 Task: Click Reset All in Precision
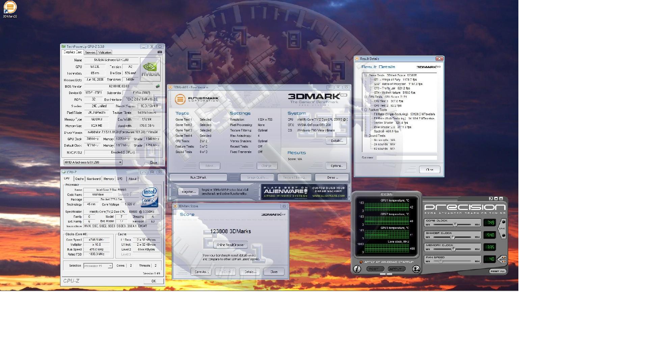click(x=497, y=271)
